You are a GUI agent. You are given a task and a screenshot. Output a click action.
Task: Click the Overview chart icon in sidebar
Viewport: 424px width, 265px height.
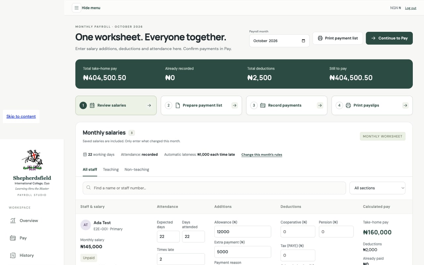click(13, 221)
